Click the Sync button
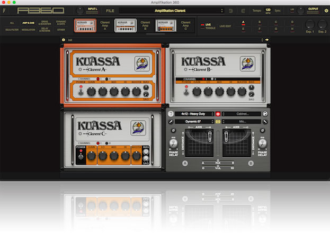This screenshot has height=234, width=330. point(278,11)
